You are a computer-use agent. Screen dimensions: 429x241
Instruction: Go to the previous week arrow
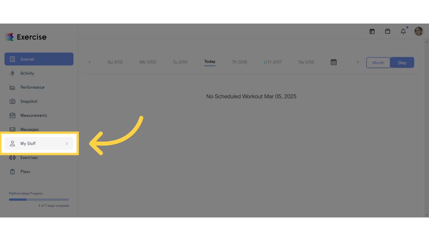(89, 62)
